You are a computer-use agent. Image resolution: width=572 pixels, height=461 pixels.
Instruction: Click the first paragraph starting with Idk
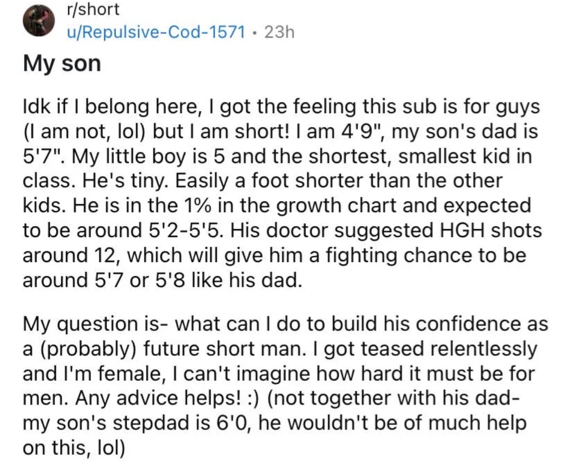pyautogui.click(x=282, y=194)
